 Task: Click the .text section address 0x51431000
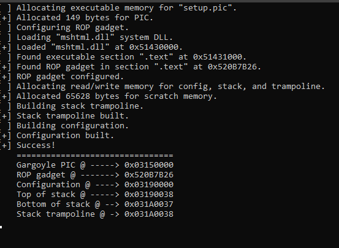point(217,57)
